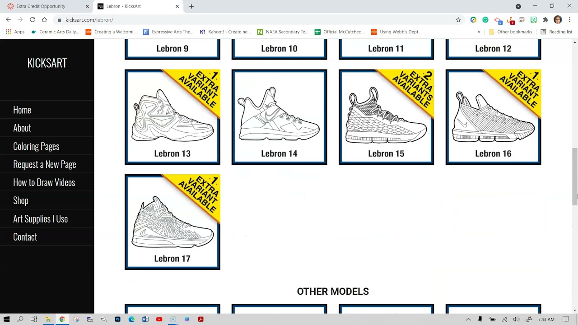Expand hidden bookmarks with double chevron
The image size is (578, 325).
point(479,32)
